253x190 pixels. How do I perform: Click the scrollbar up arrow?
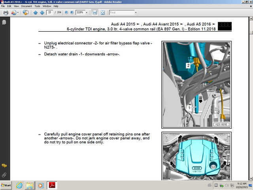click(x=251, y=18)
